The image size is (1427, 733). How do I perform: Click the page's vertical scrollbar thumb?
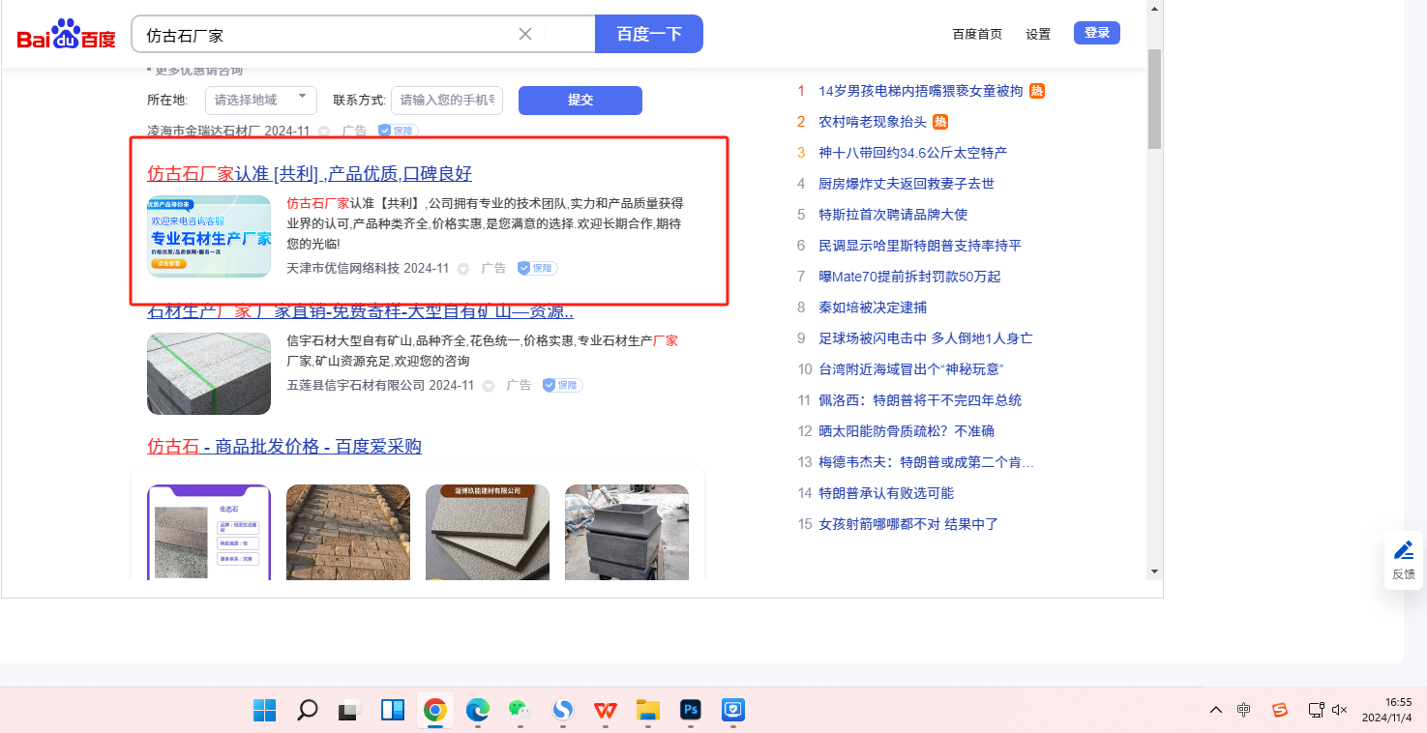pyautogui.click(x=1154, y=99)
